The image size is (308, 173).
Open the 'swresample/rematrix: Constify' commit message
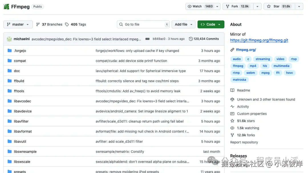[120, 151]
